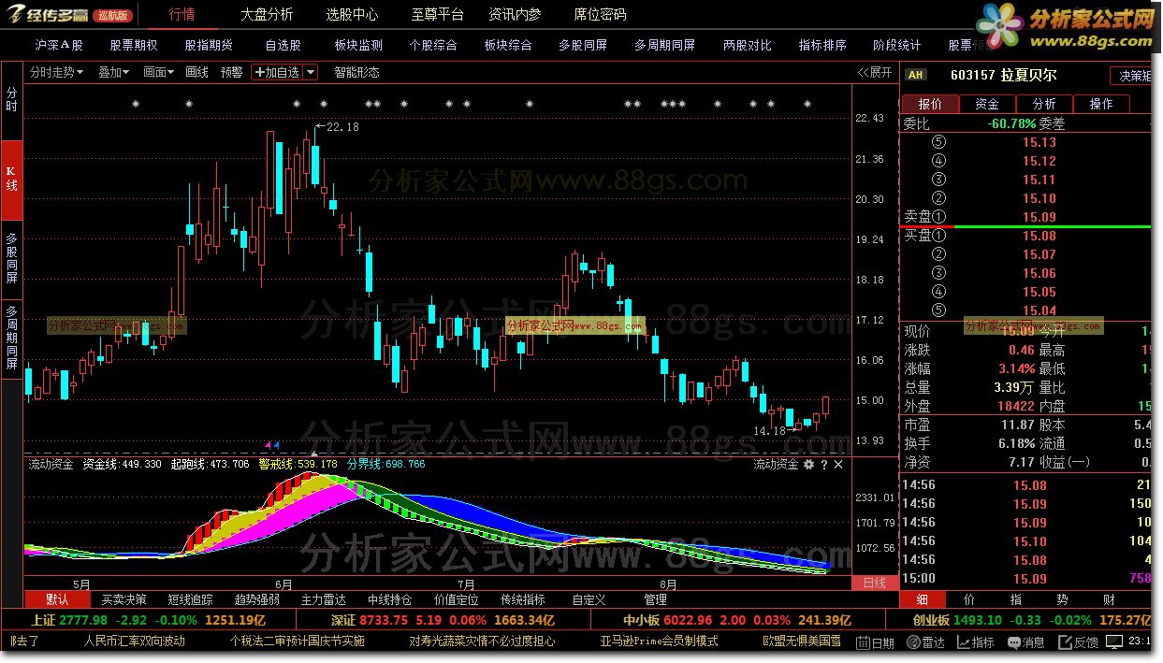This screenshot has height=663, width=1163.
Task: Select the 传统指标 indicator tab
Action: click(x=522, y=599)
